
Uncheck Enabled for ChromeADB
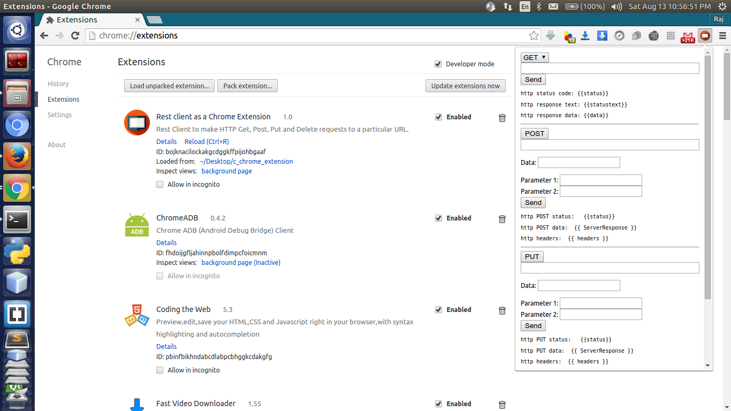pos(439,218)
